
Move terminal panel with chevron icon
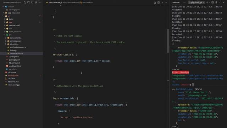(x=220, y=2)
